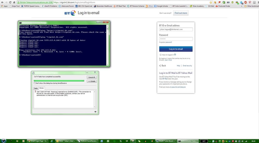Open Intel Turbo Boost taskbar button
The width and height of the screenshot is (259, 143).
pyautogui.click(x=166, y=141)
